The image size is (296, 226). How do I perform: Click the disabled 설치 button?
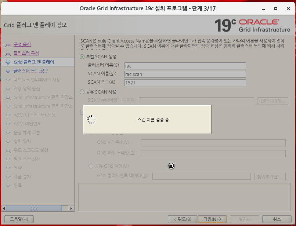click(245, 219)
